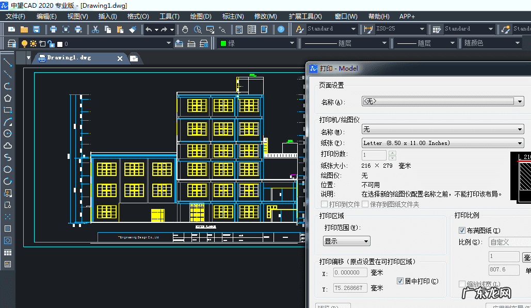Click the Y print offset field
Image resolution: width=531 pixels, height=308 pixels.
coord(350,288)
